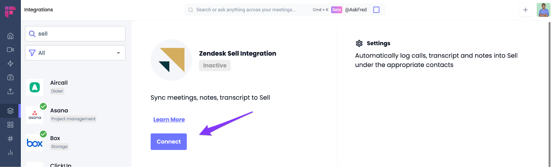Select the stacked layers integrations icon
The image size is (554, 167).
click(x=10, y=111)
